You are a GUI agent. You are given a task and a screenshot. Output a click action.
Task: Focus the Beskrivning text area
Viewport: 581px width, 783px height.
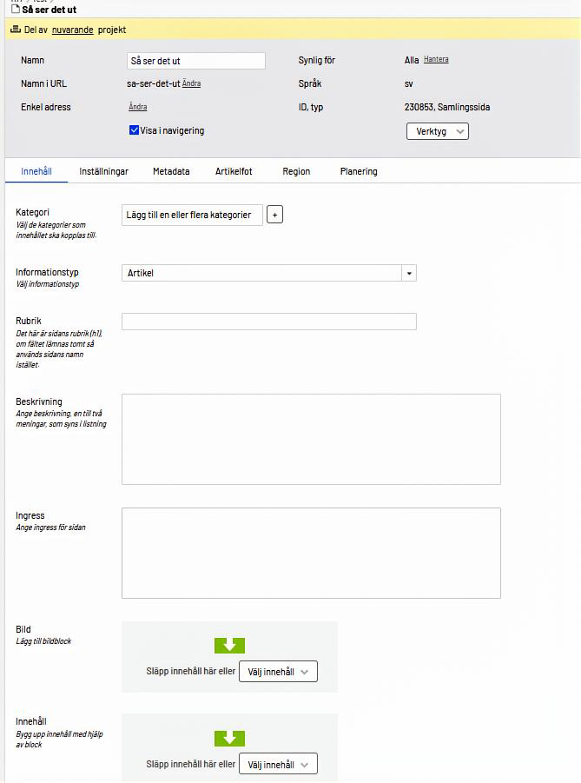[x=311, y=439]
